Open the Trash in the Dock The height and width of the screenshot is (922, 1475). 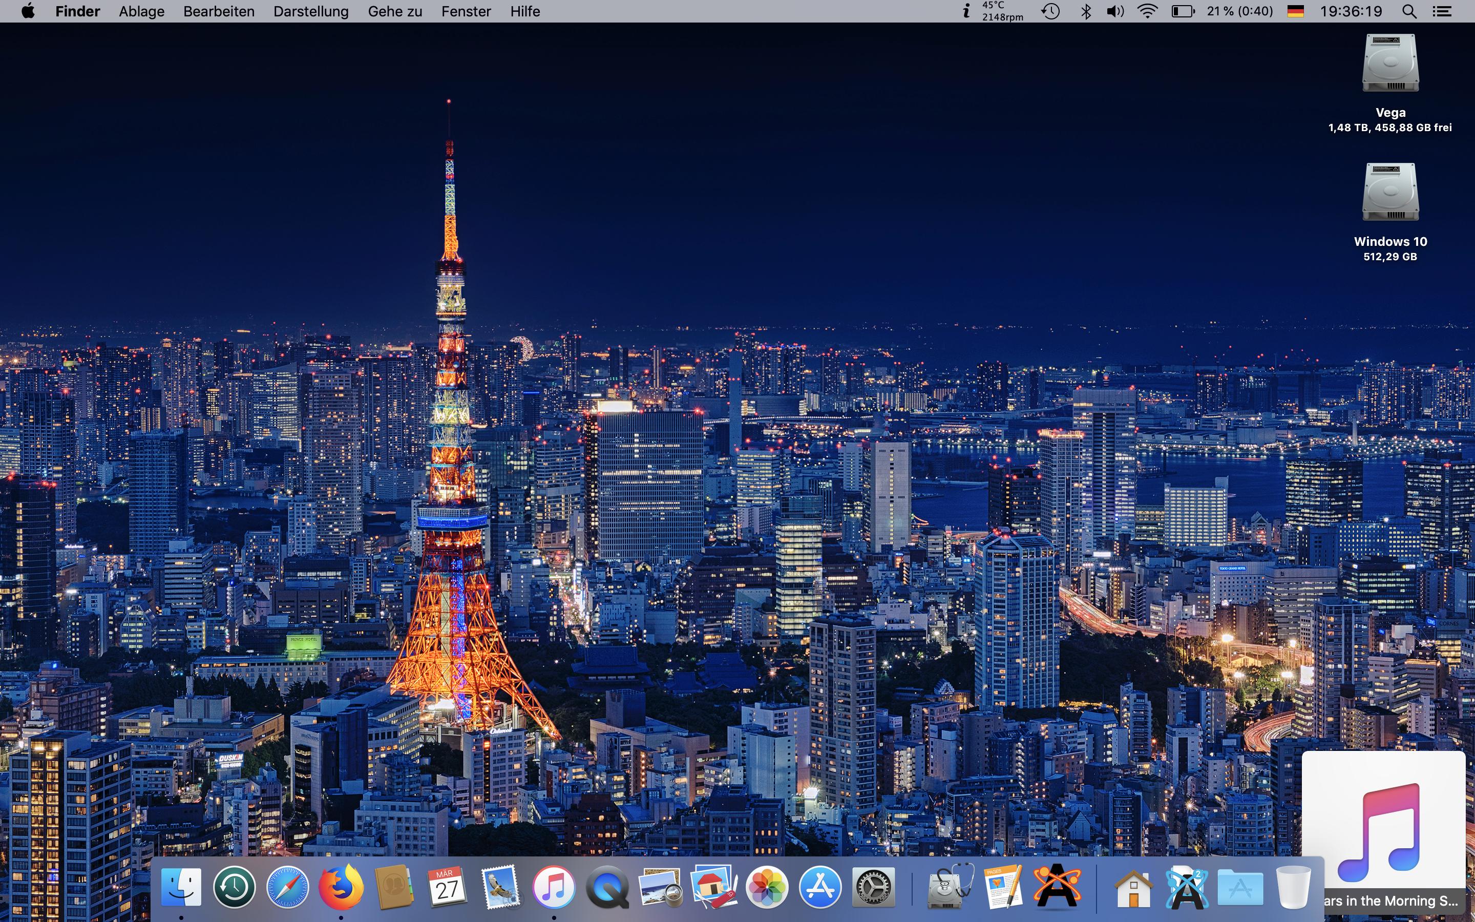(x=1293, y=887)
